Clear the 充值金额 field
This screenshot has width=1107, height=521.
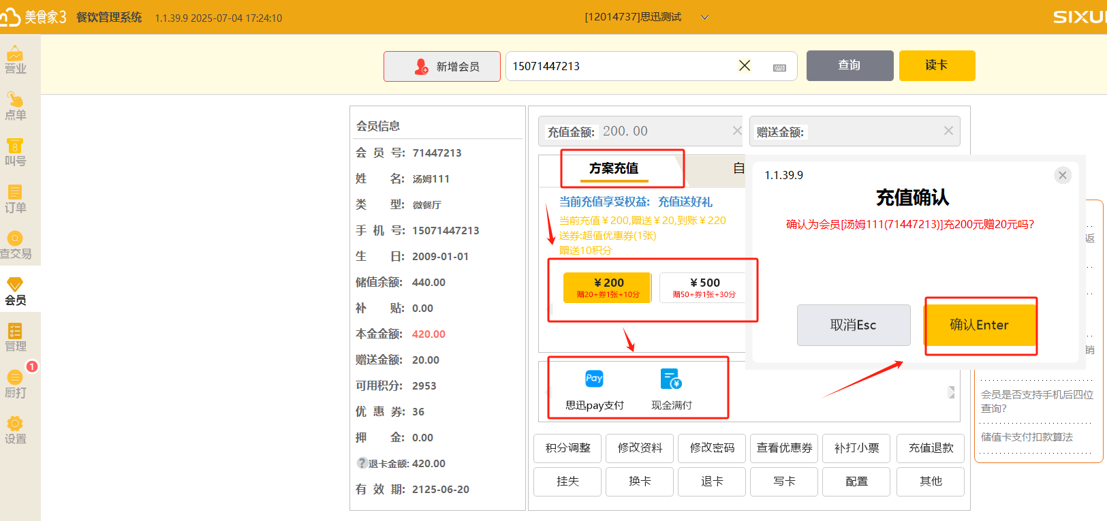click(x=737, y=131)
